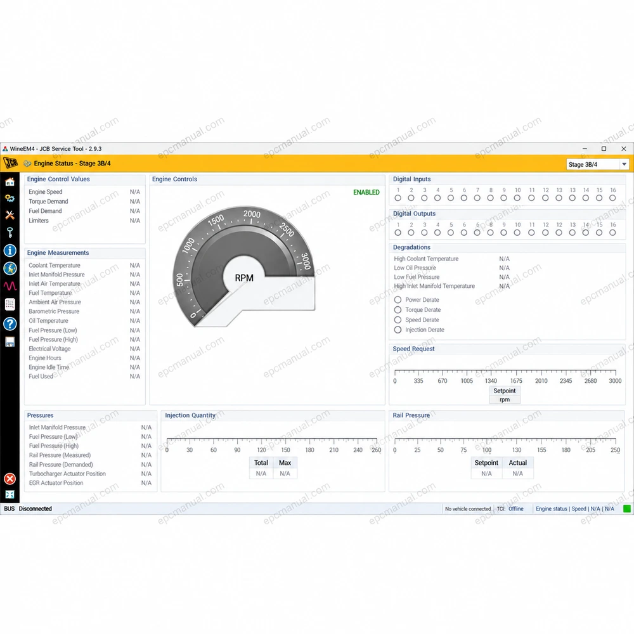Click the green square status indicator

[627, 508]
